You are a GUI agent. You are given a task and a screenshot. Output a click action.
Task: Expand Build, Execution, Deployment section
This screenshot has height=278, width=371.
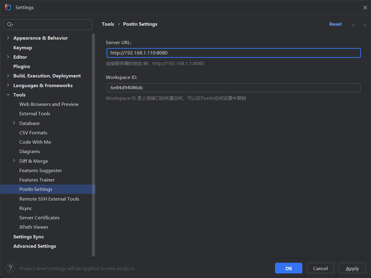point(8,76)
